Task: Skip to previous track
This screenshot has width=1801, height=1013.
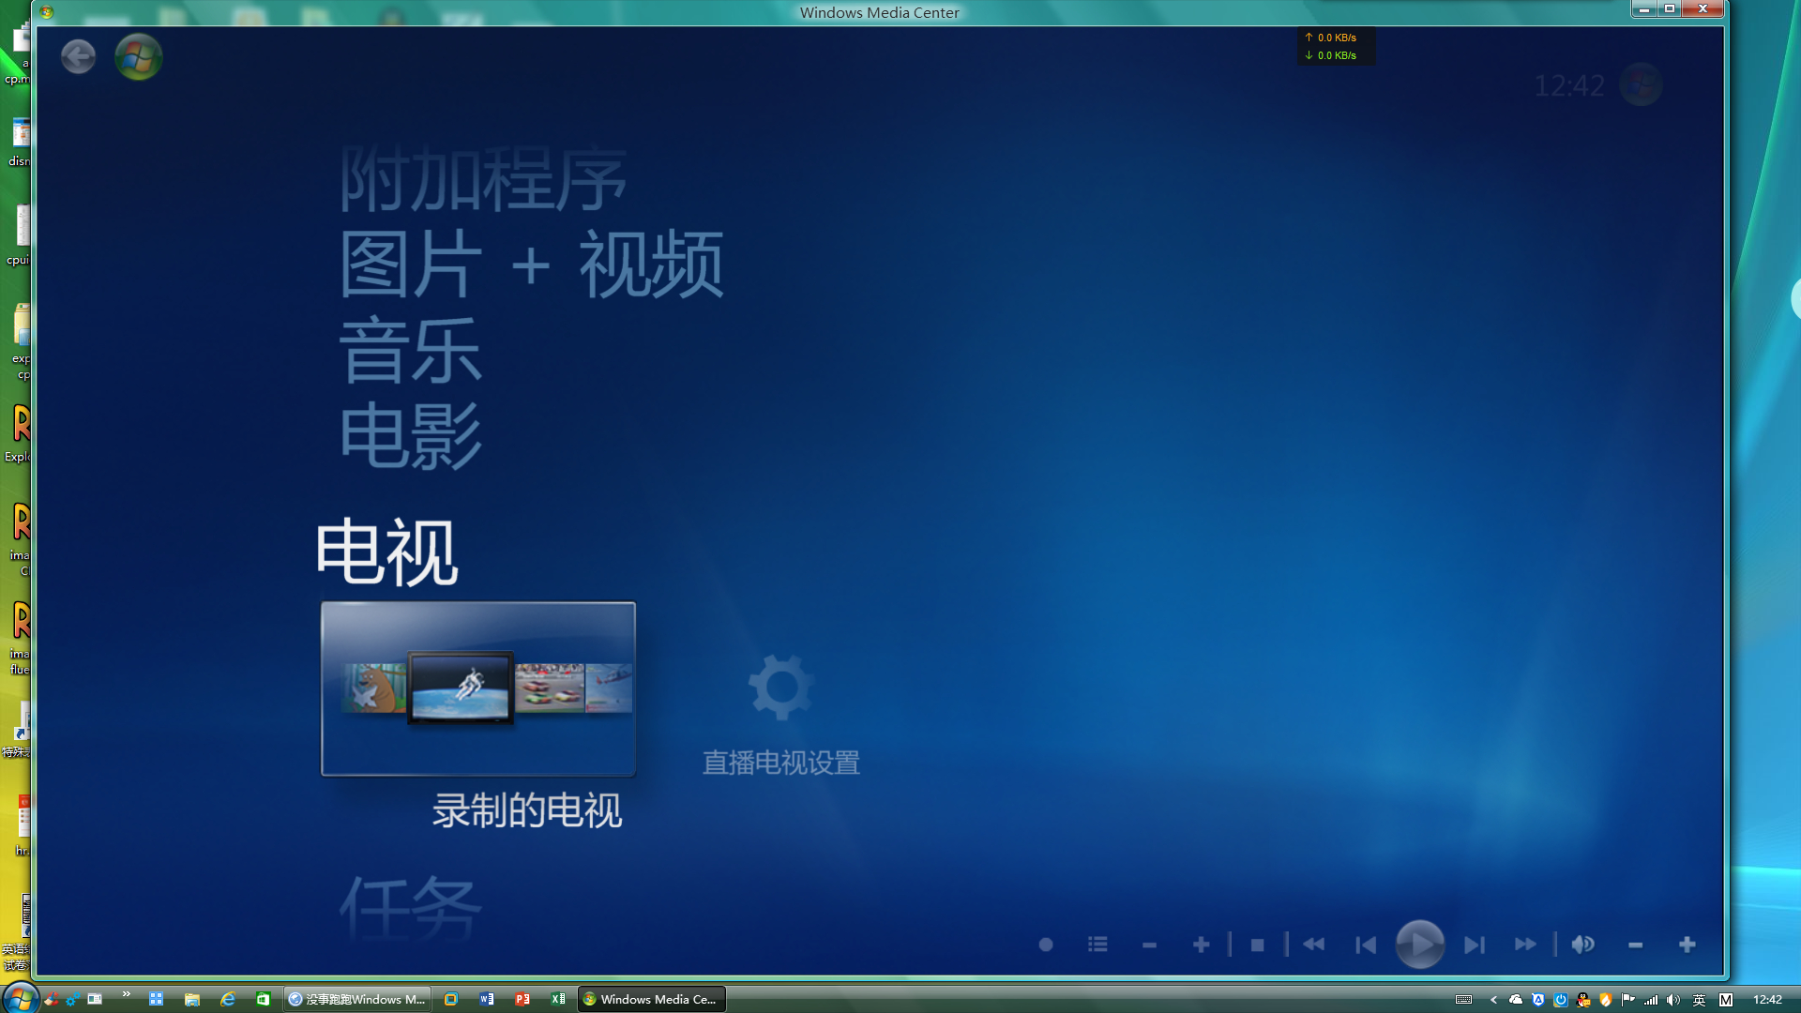Action: pyautogui.click(x=1366, y=945)
